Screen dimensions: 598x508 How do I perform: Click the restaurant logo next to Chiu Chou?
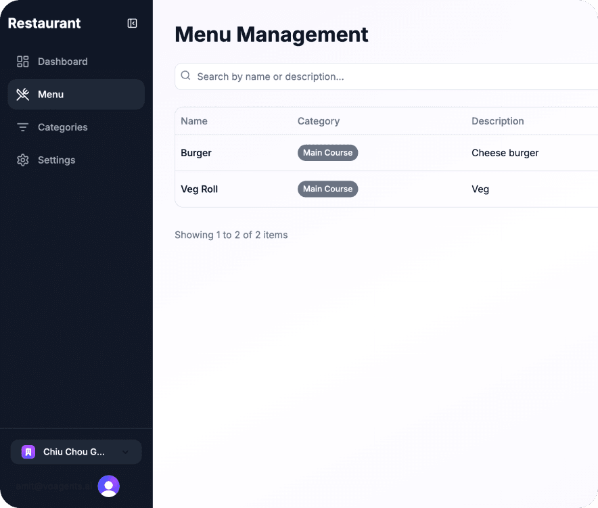(x=26, y=451)
